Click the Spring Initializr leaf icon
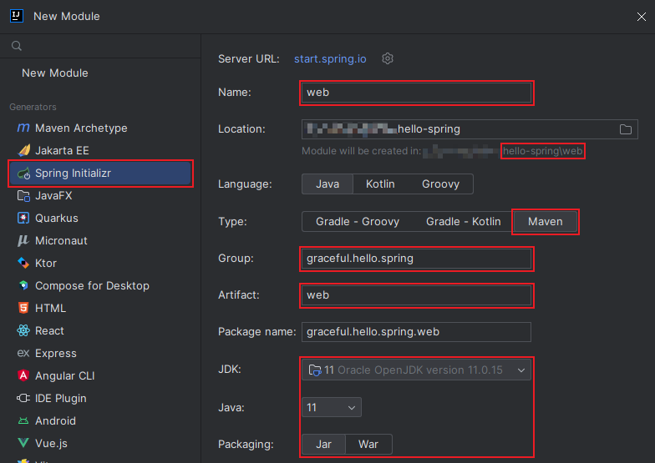The image size is (655, 463). pyautogui.click(x=23, y=174)
